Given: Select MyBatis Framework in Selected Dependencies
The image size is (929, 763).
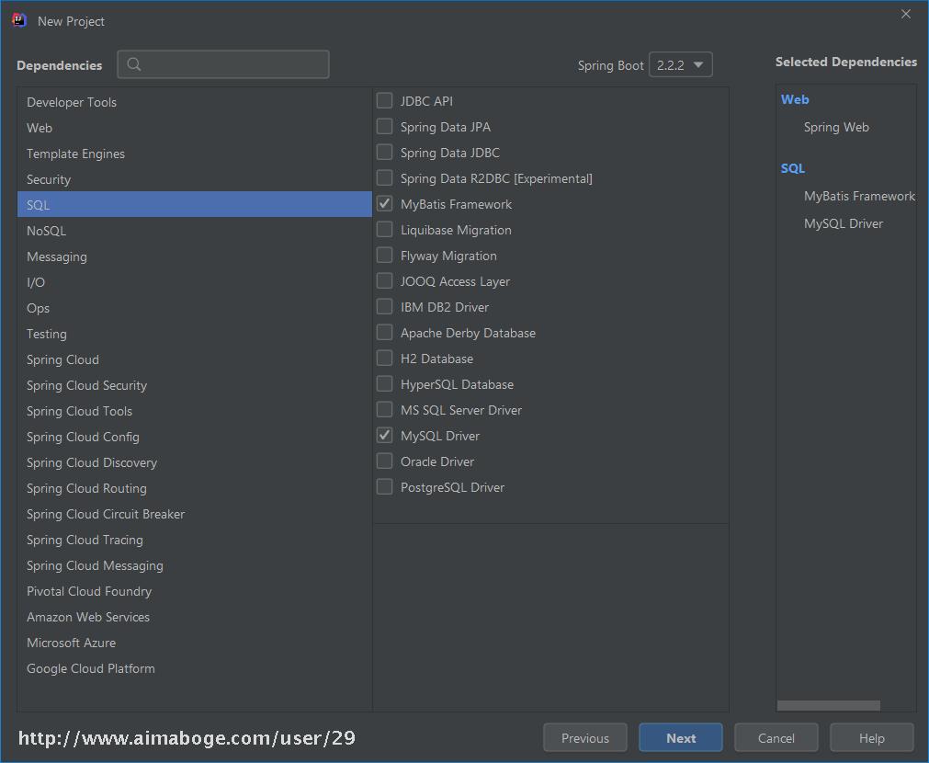Looking at the screenshot, I should pos(859,196).
